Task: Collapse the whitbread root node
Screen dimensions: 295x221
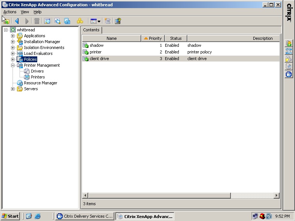Action: (x=6, y=30)
